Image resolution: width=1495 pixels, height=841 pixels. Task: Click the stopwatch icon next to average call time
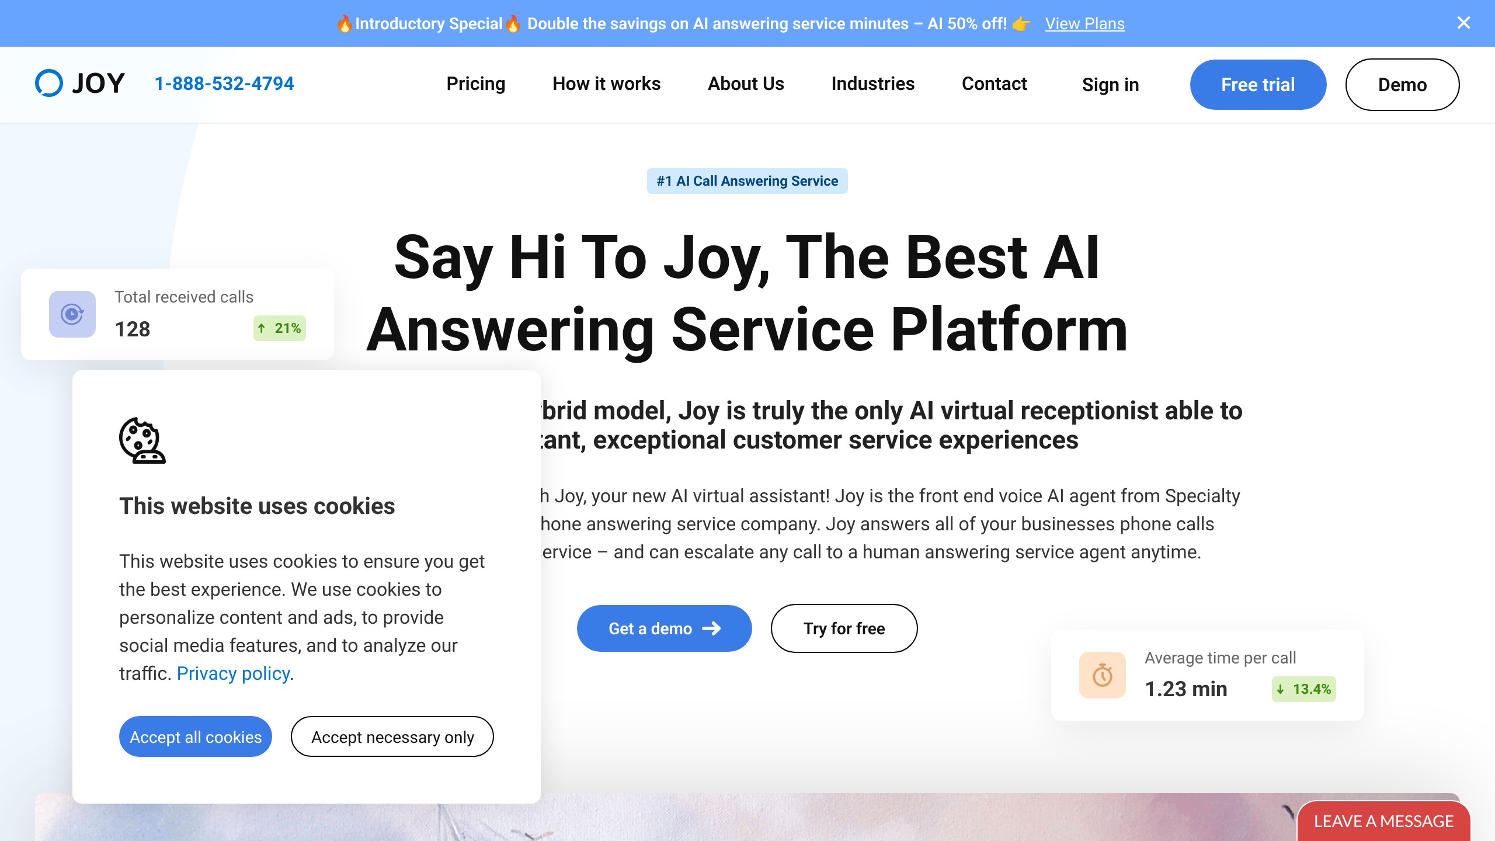coord(1102,675)
